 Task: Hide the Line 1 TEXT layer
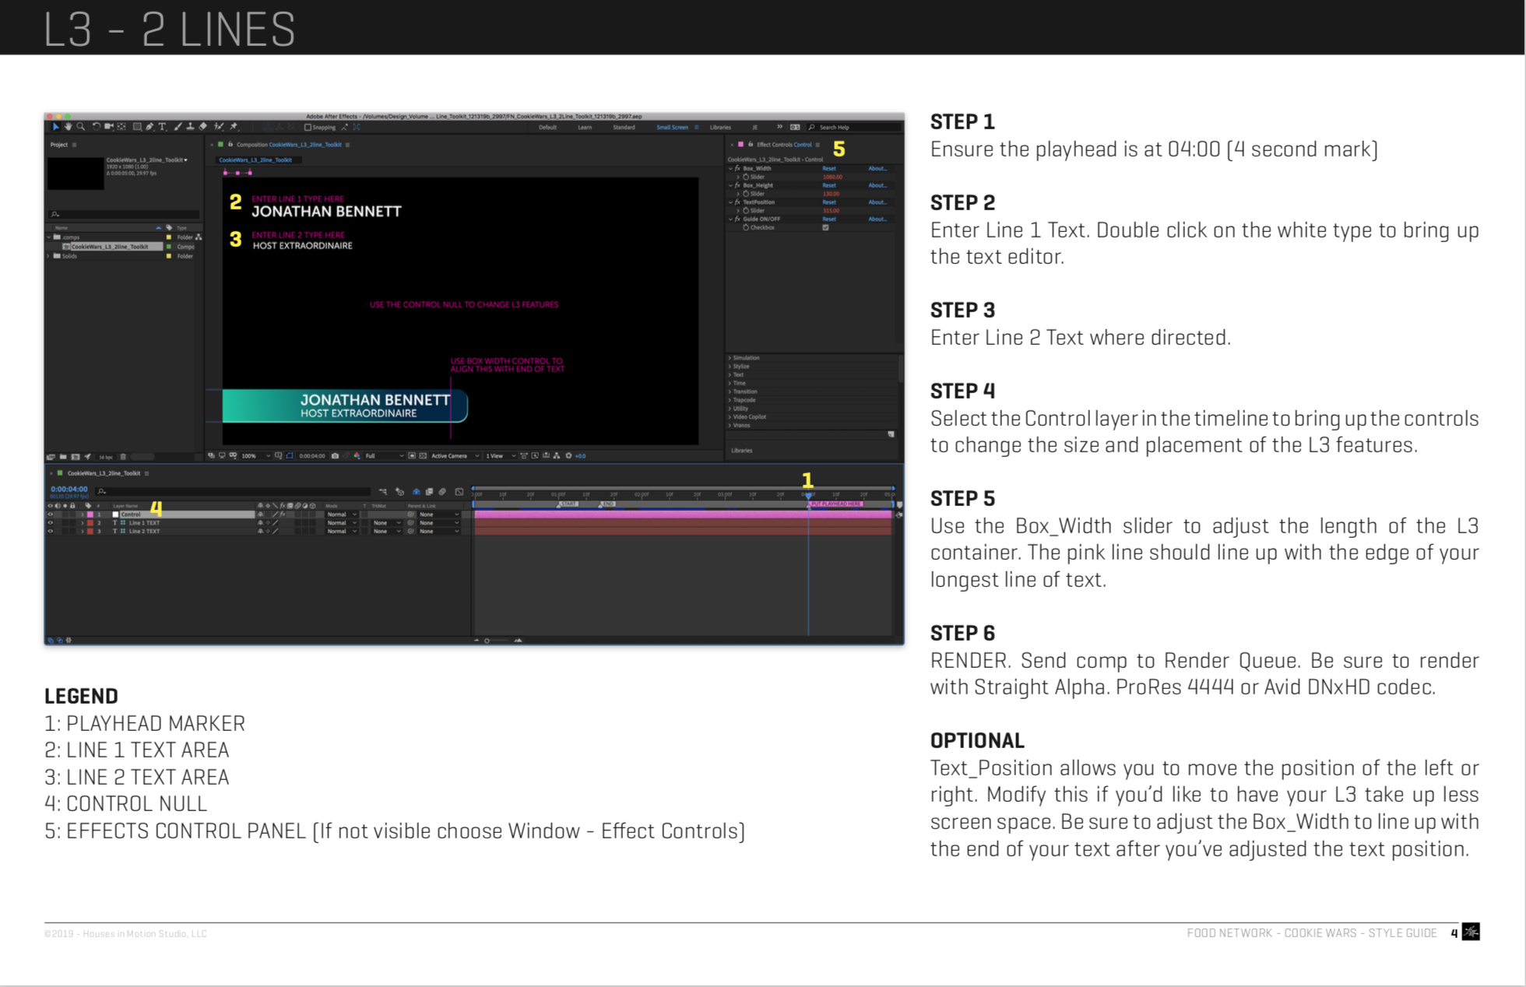click(50, 522)
